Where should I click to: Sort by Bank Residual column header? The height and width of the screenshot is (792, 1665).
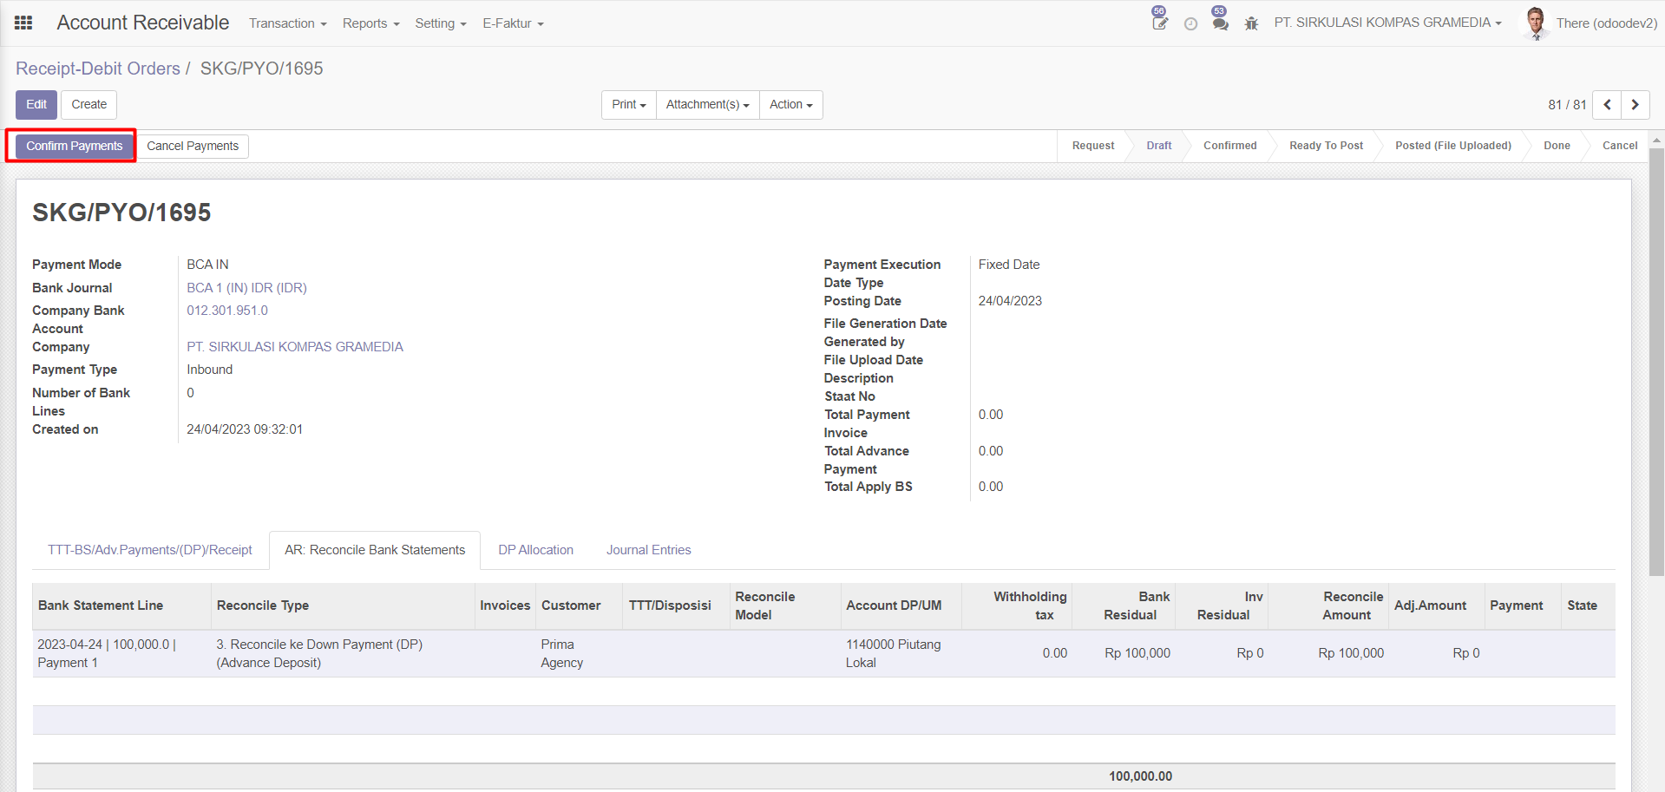click(x=1124, y=605)
